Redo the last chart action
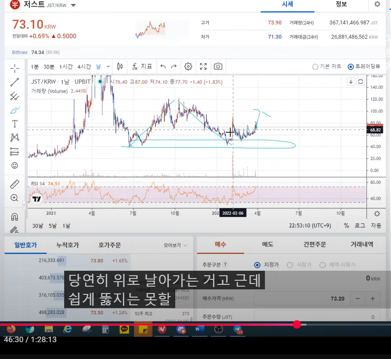This screenshot has width=391, height=359. 174,66
